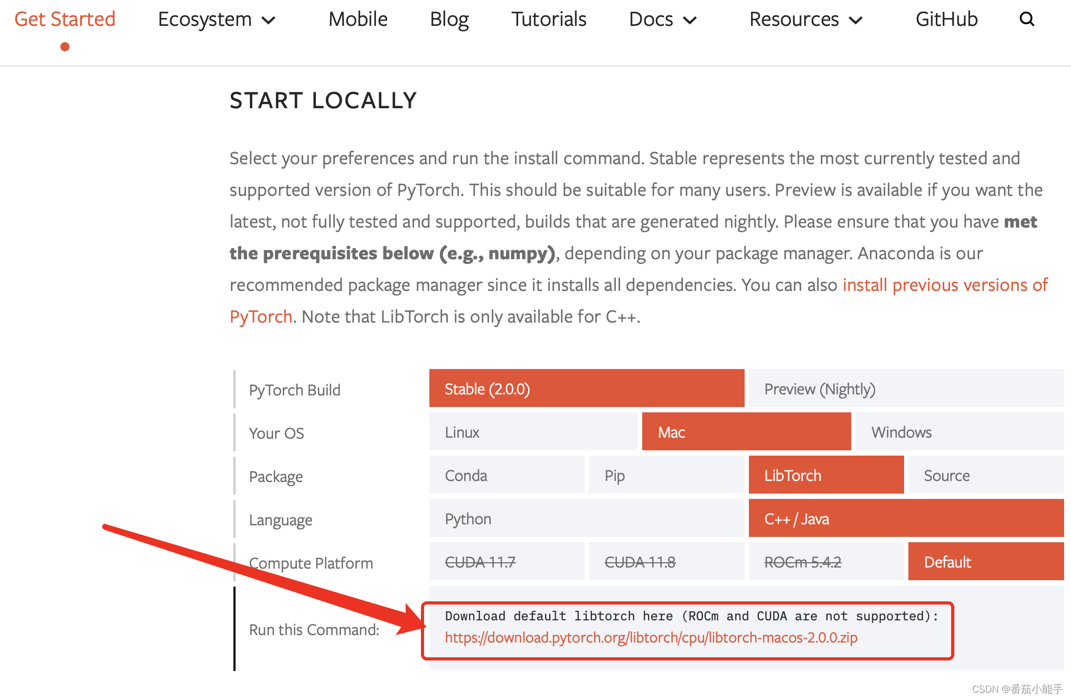Select CUDA 11.7 compute platform
The image size is (1071, 699).
click(x=507, y=562)
